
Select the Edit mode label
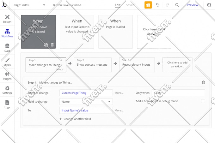click(x=118, y=5)
